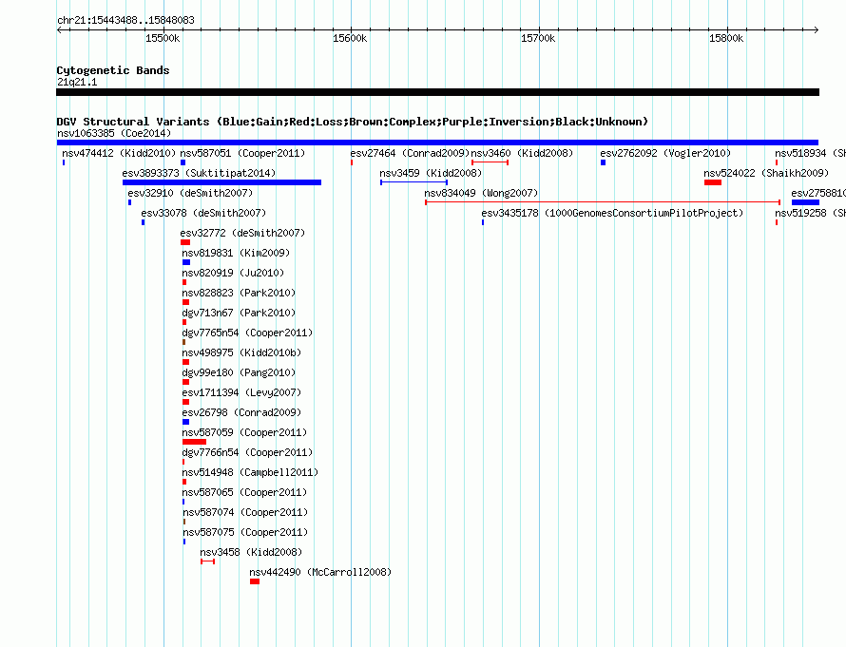The image size is (846, 647).
Task: Select the blue esv3893373 gain bar
Action: 221,182
